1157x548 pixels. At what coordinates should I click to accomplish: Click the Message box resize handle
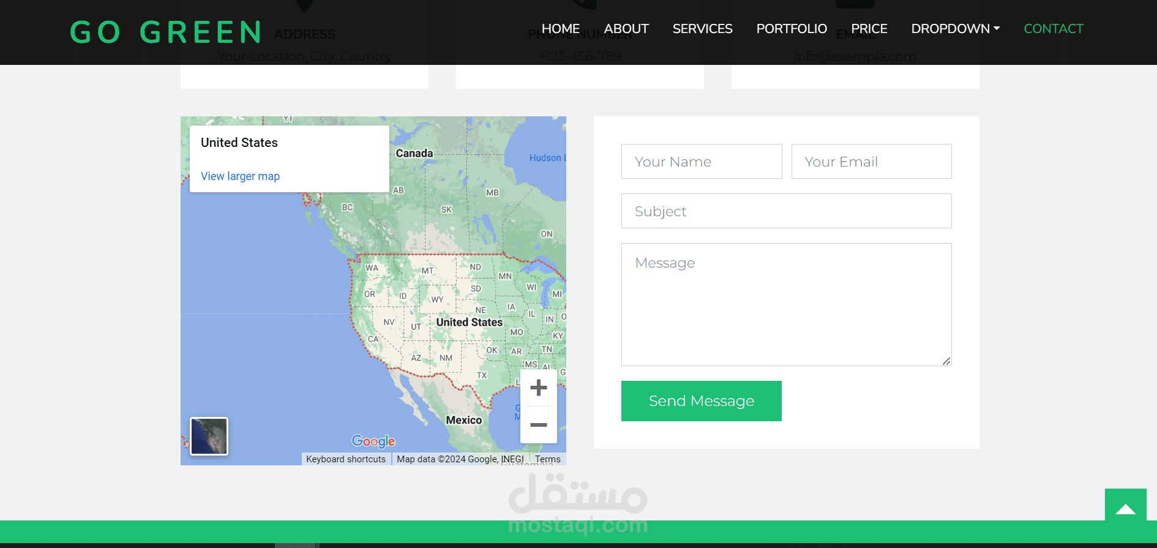click(946, 361)
